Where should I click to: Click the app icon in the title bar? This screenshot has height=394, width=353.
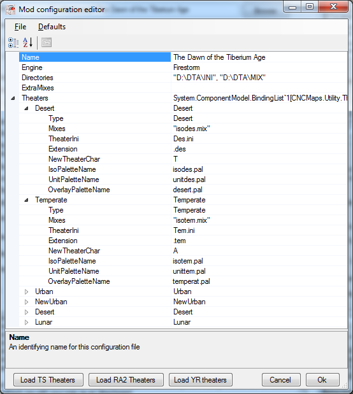(10, 10)
